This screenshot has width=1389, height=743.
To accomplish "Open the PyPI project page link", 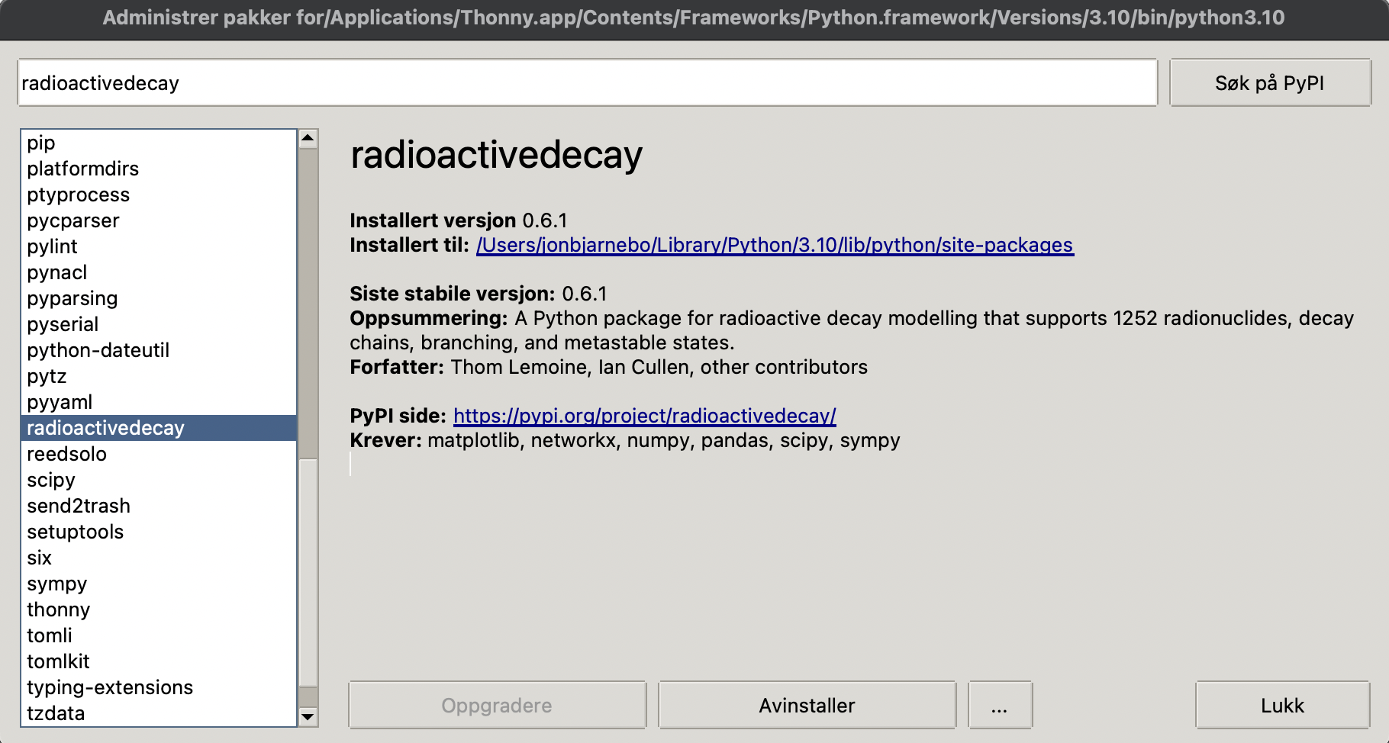I will point(644,416).
